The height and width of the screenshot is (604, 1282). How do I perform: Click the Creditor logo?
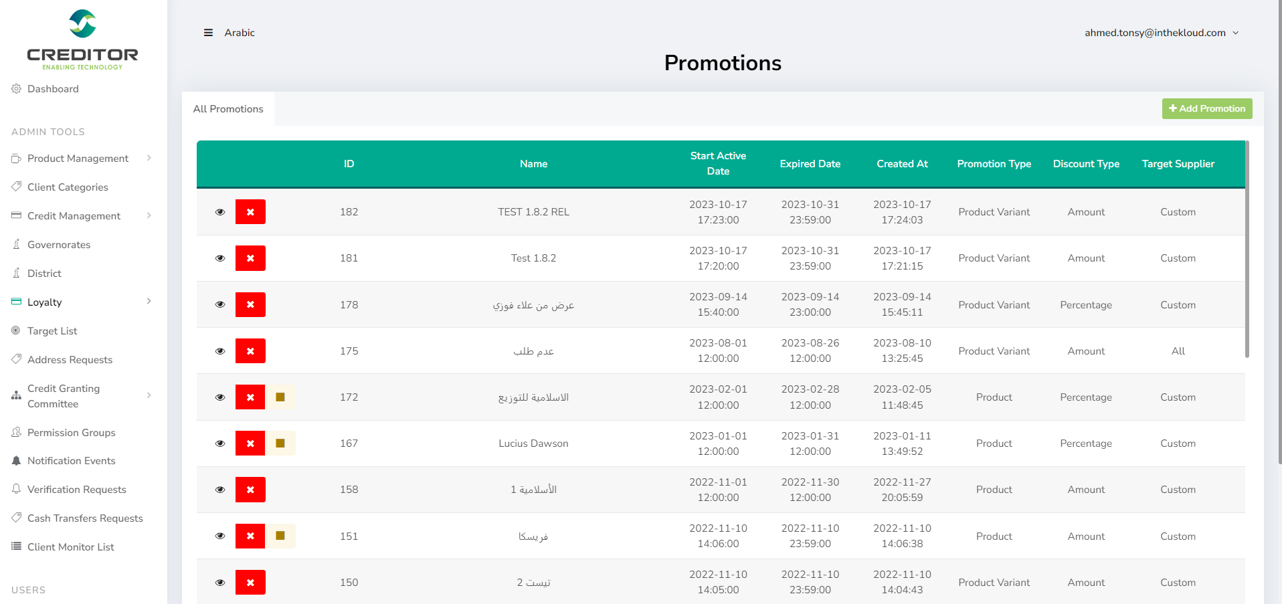[82, 39]
